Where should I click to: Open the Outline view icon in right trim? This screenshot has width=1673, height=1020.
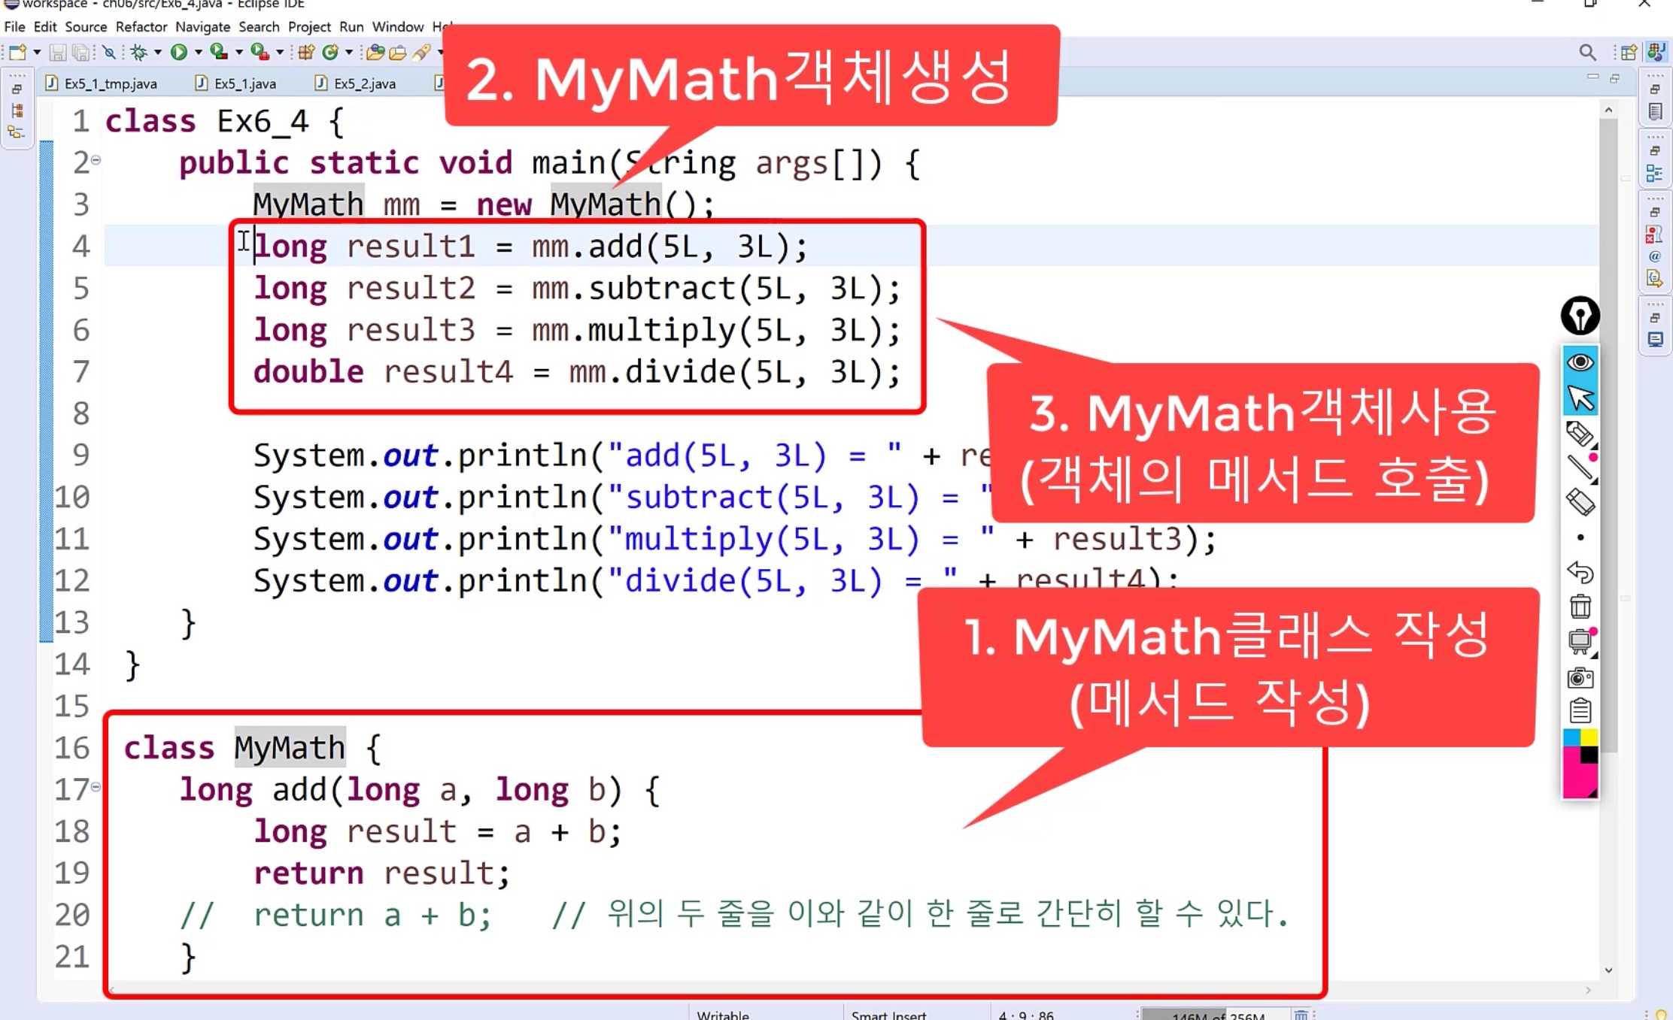click(1655, 174)
